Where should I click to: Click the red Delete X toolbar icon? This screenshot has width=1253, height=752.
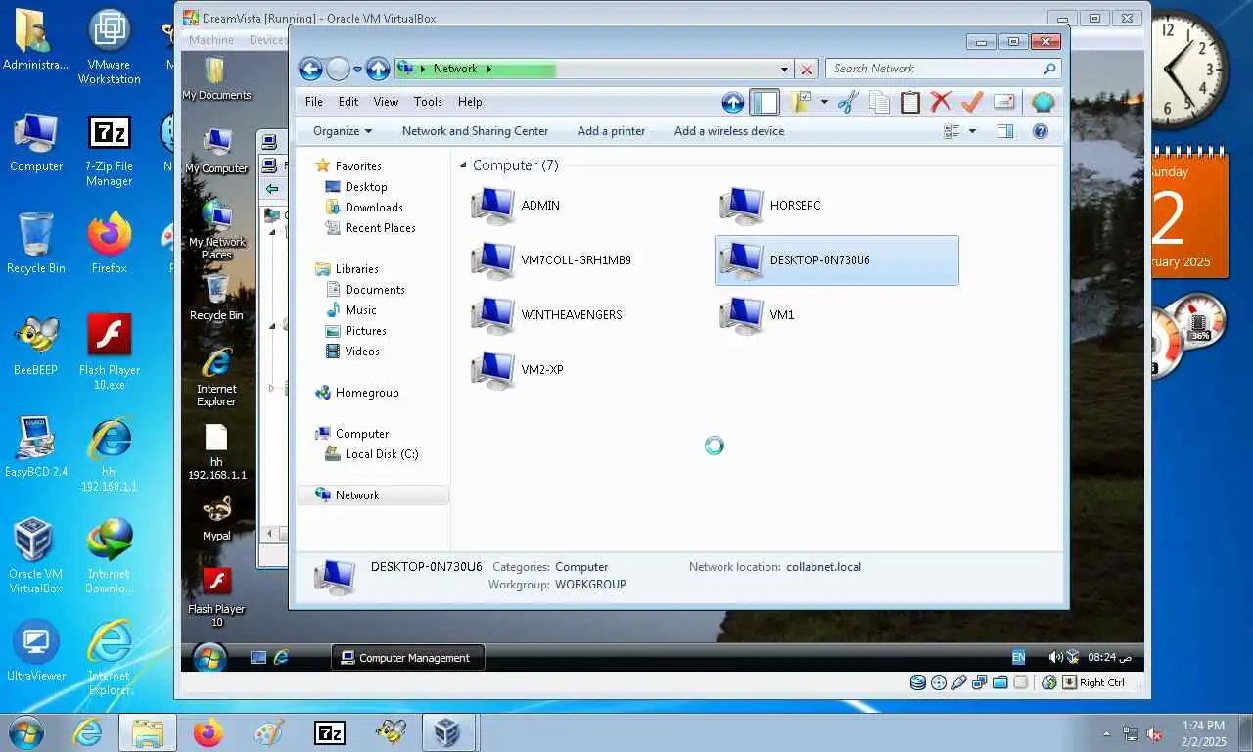pyautogui.click(x=941, y=102)
